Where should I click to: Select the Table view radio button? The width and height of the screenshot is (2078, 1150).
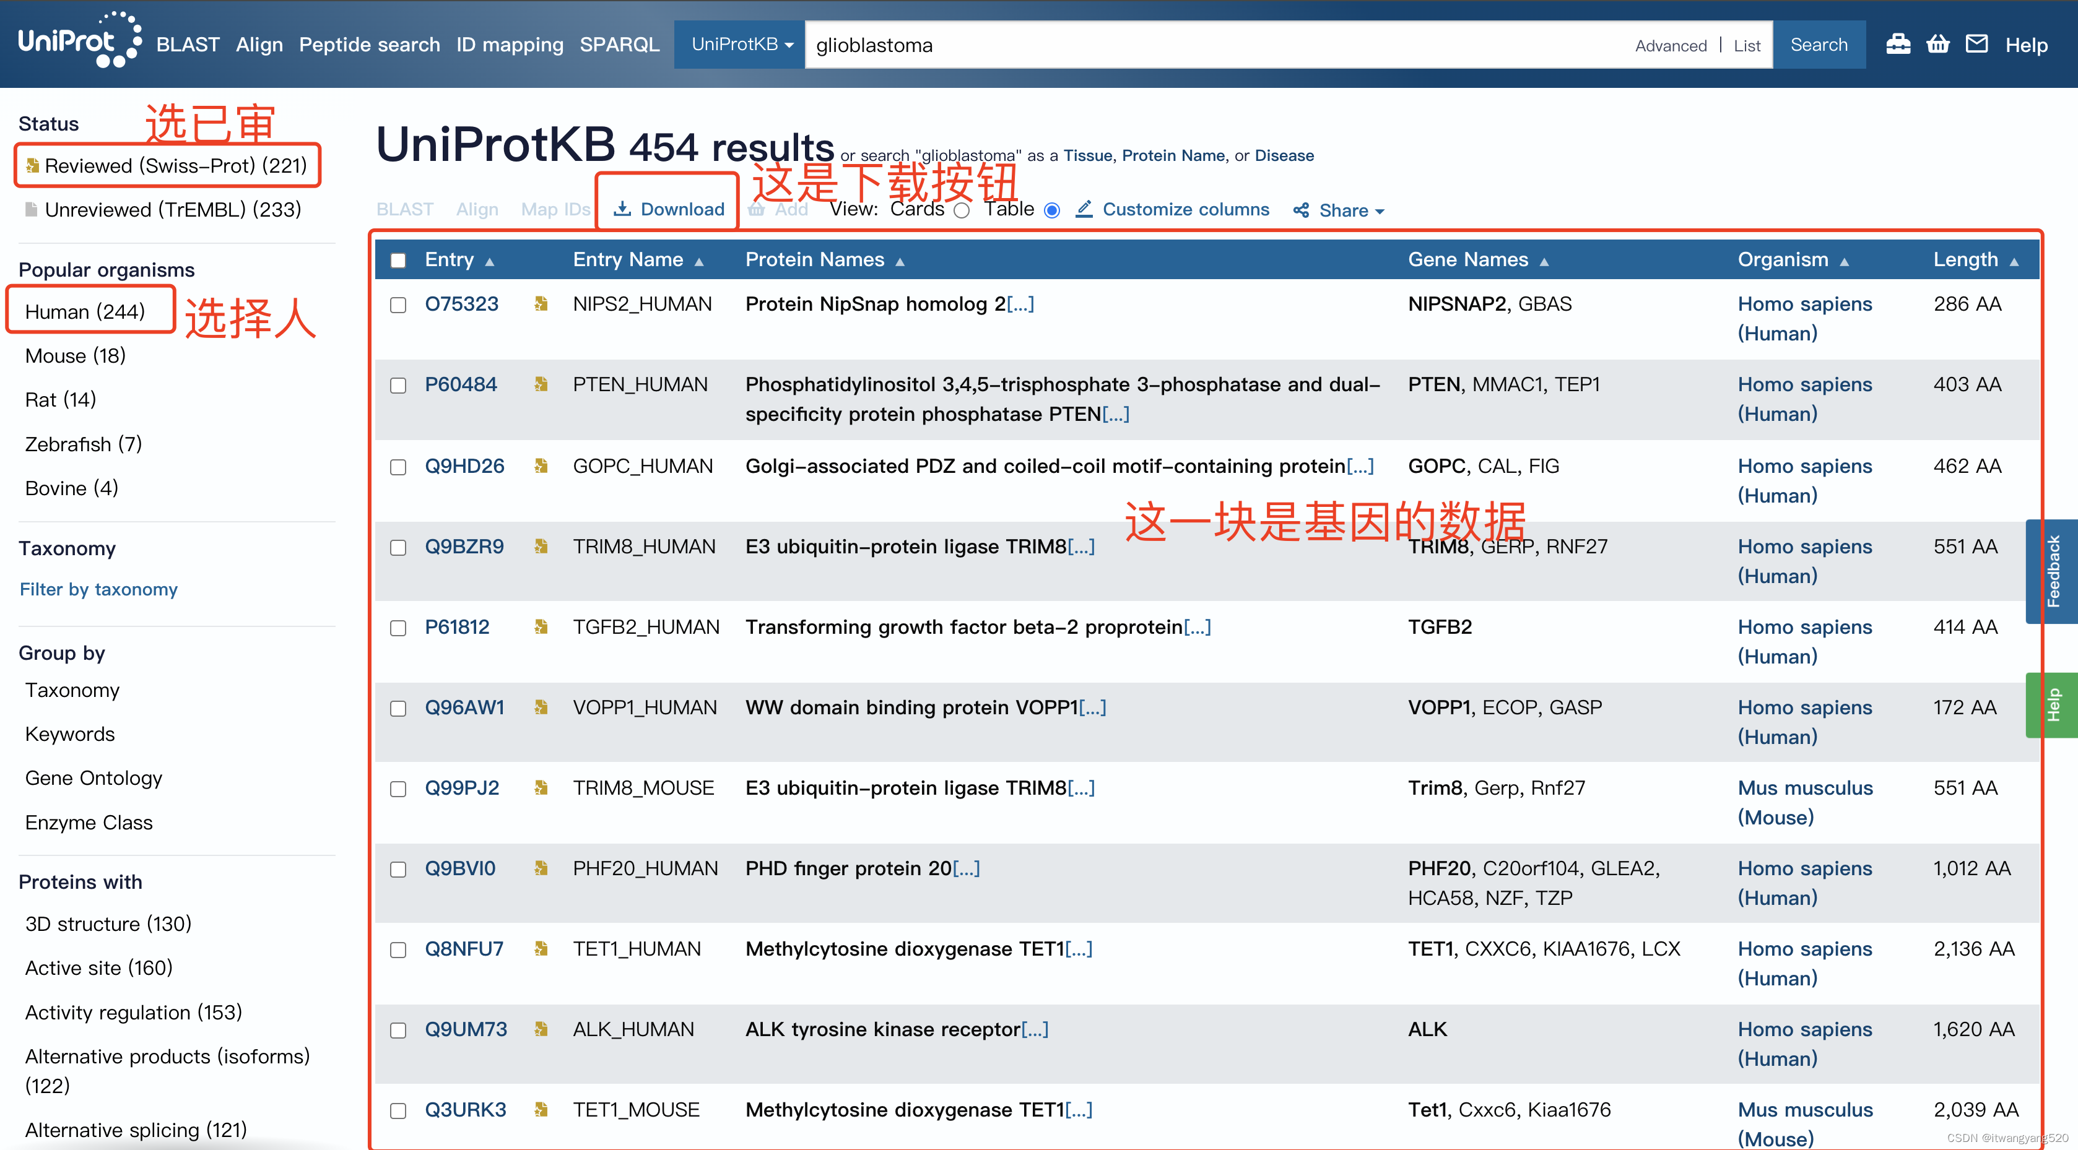coord(1052,210)
